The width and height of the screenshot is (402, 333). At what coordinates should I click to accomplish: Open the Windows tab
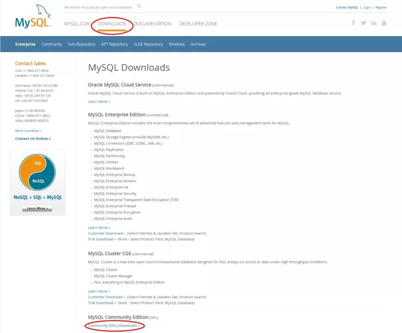coord(177,44)
